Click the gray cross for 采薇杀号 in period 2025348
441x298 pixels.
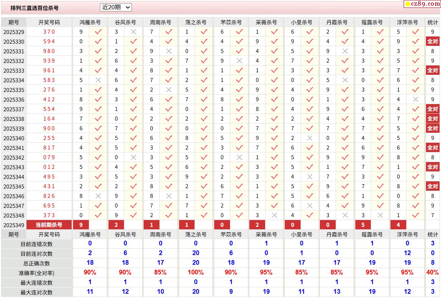tap(274, 215)
